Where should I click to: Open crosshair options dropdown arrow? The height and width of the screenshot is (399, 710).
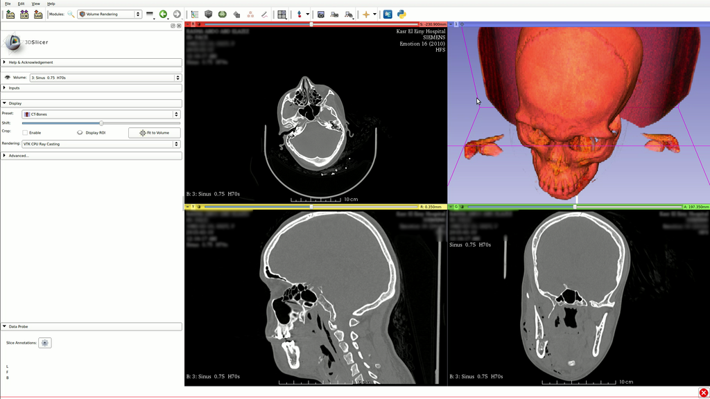374,15
